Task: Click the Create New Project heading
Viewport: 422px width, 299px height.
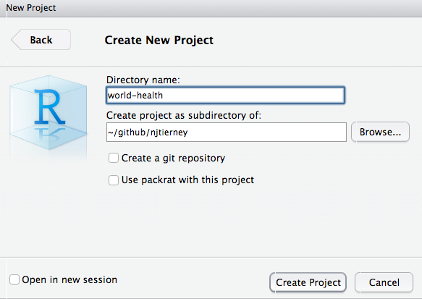Action: [159, 40]
